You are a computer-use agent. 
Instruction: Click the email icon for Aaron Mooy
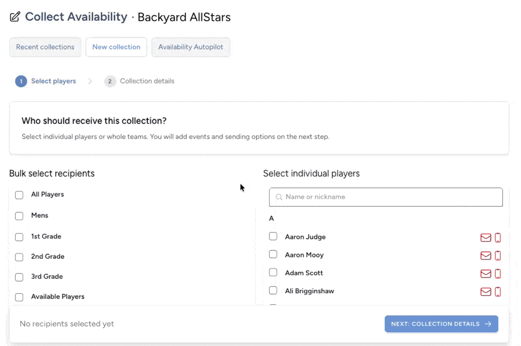click(x=485, y=255)
